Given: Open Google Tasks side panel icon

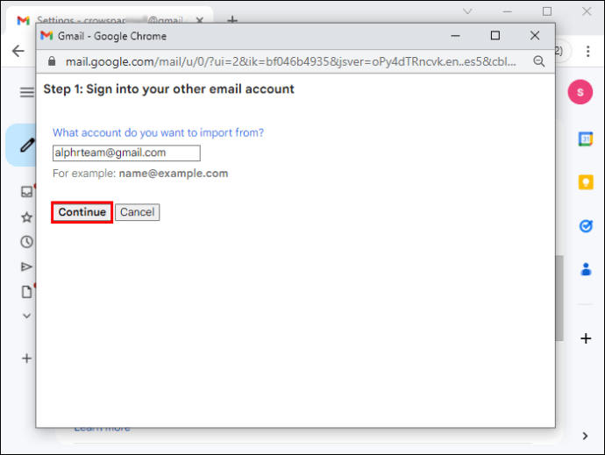Looking at the screenshot, I should 585,226.
